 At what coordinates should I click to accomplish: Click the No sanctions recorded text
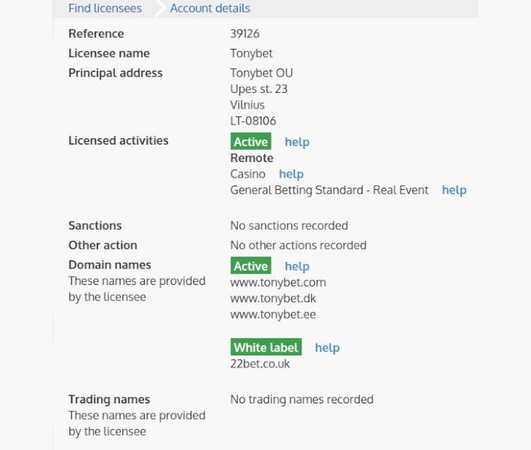click(289, 226)
